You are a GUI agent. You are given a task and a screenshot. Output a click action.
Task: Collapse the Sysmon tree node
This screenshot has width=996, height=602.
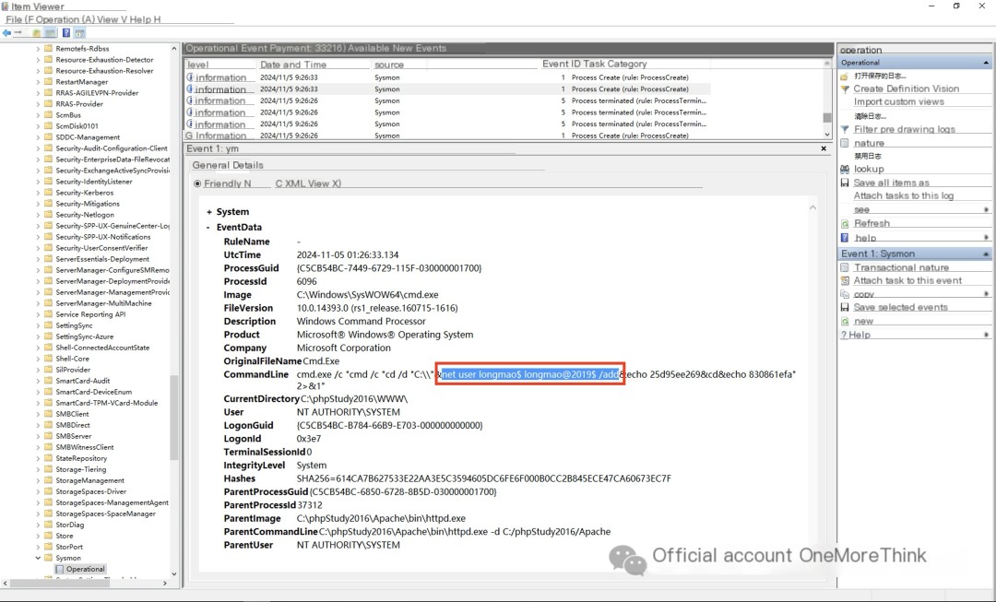pos(38,558)
